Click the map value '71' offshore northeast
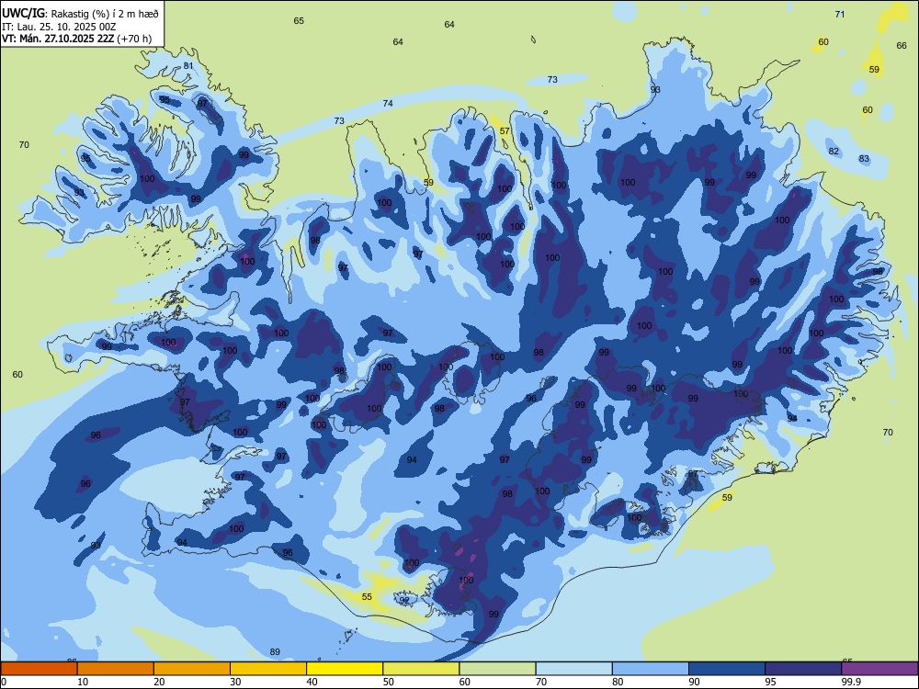The width and height of the screenshot is (919, 689). coord(840,14)
